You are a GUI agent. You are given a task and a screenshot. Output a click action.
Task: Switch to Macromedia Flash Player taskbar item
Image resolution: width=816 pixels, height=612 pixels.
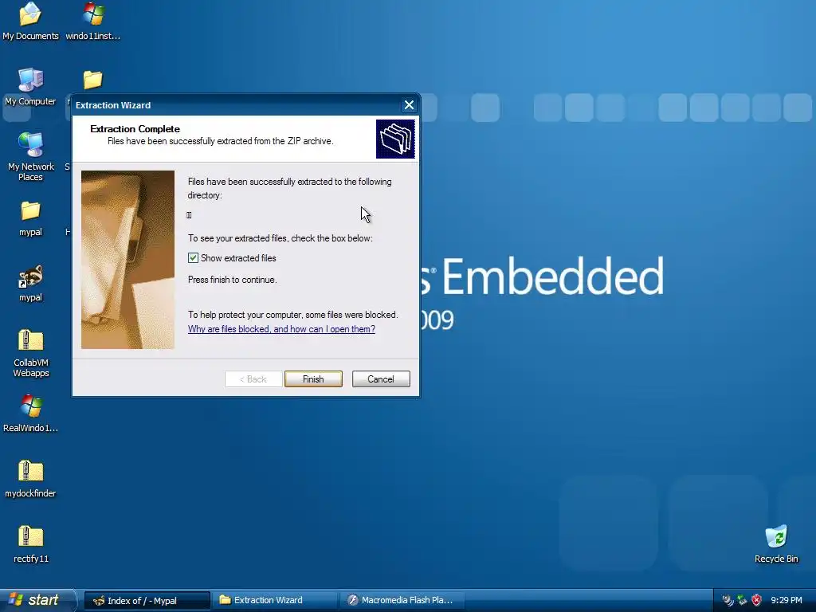tap(402, 601)
